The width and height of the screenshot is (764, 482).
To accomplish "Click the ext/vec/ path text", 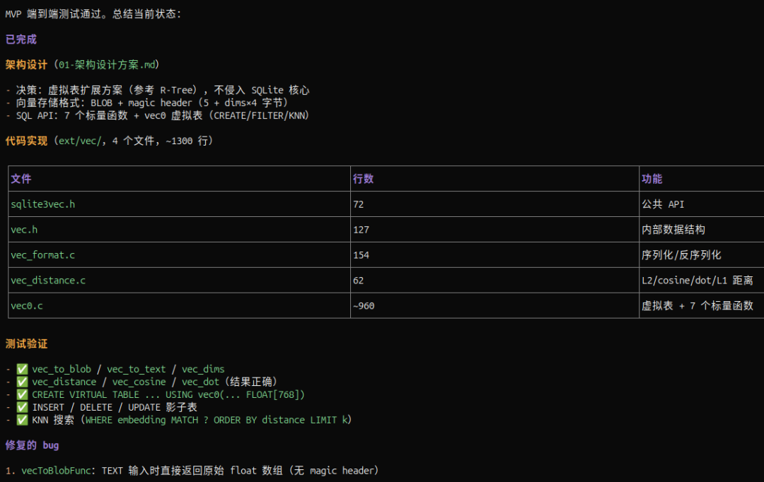I will (80, 141).
